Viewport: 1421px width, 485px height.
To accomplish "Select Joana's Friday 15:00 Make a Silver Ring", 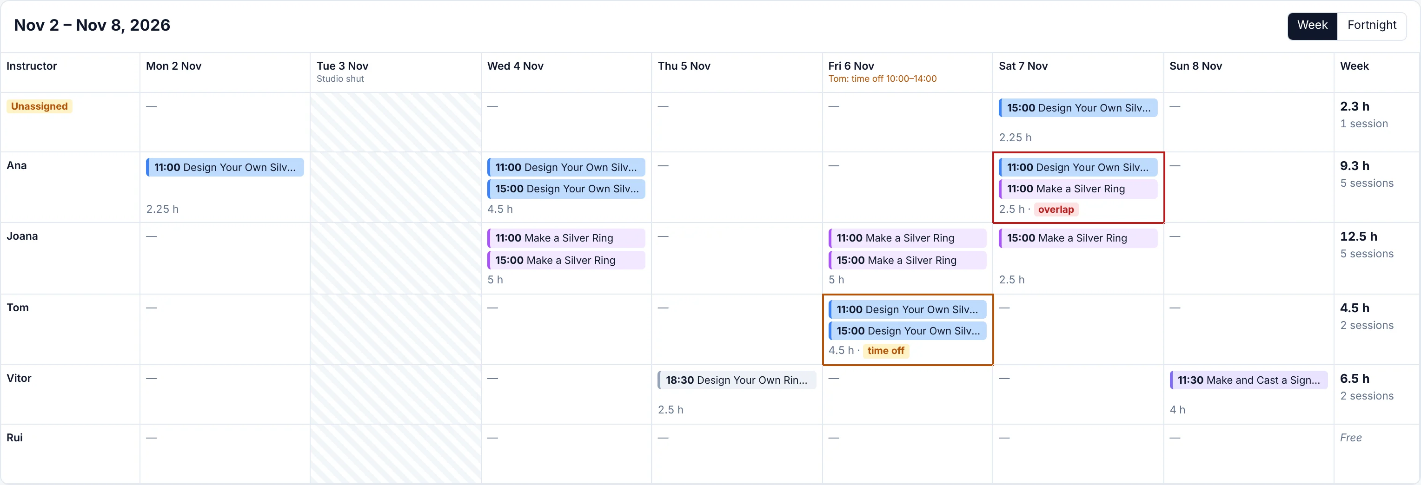I will point(908,260).
